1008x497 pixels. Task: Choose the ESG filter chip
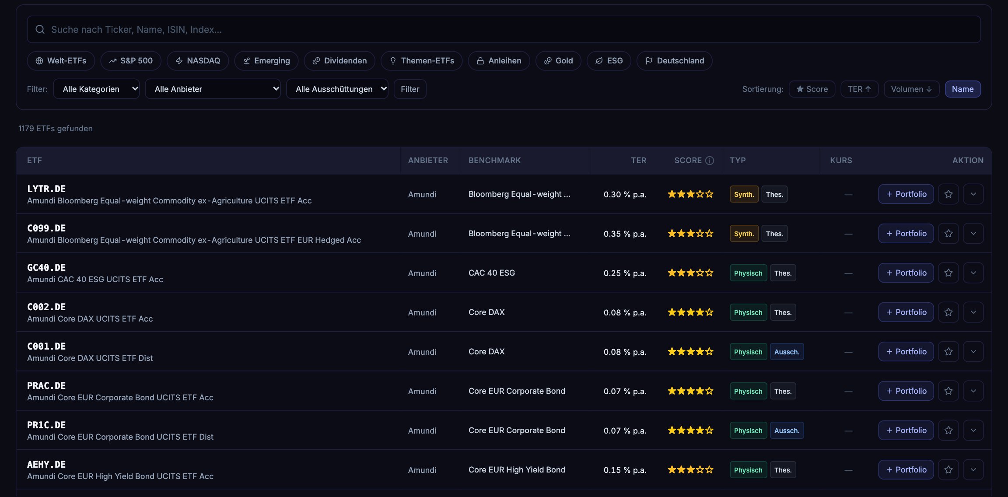(609, 61)
